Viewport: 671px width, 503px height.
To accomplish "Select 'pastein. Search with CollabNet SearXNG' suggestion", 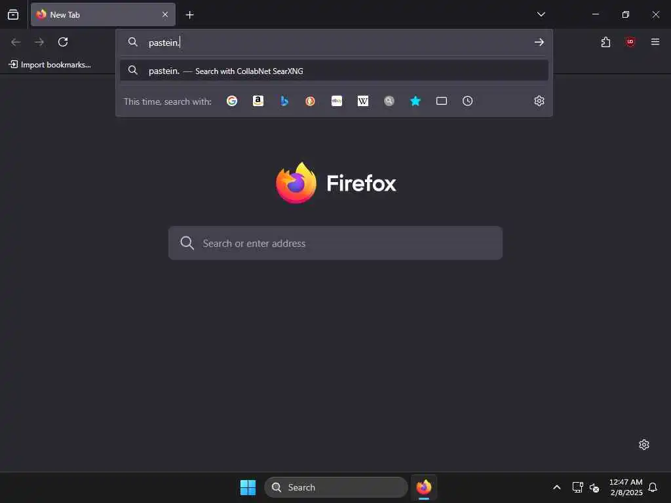I will 334,71.
